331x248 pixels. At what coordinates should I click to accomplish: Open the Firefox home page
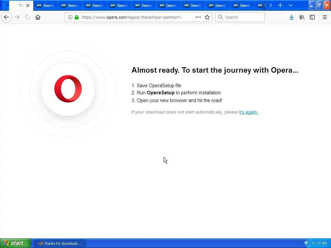tap(38, 17)
